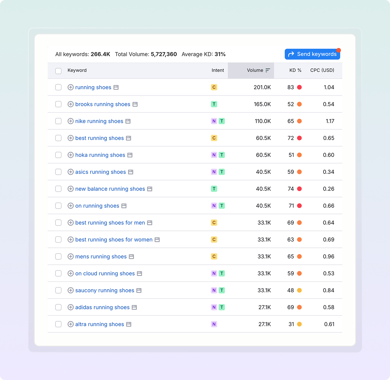This screenshot has width=390, height=380.
Task: Tick checkbox for 'hoka running shoes'
Action: coord(58,155)
